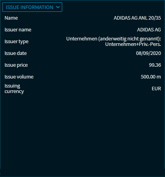The height and width of the screenshot is (177, 165).
Task: Click the ADIDAS AG ANL 20/35 value
Action: point(137,18)
